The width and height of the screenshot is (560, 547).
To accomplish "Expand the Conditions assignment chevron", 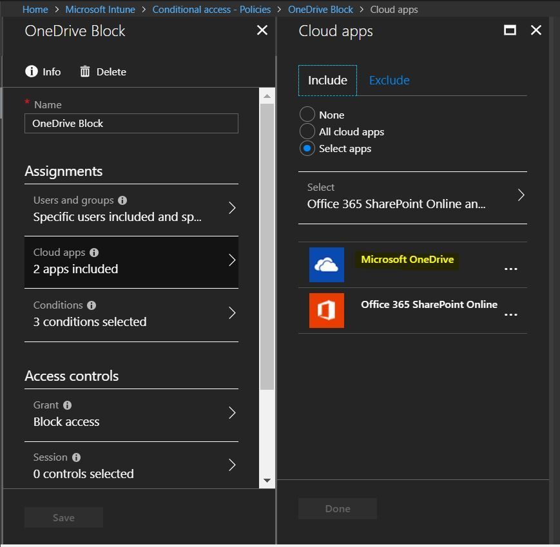I will pyautogui.click(x=232, y=313).
